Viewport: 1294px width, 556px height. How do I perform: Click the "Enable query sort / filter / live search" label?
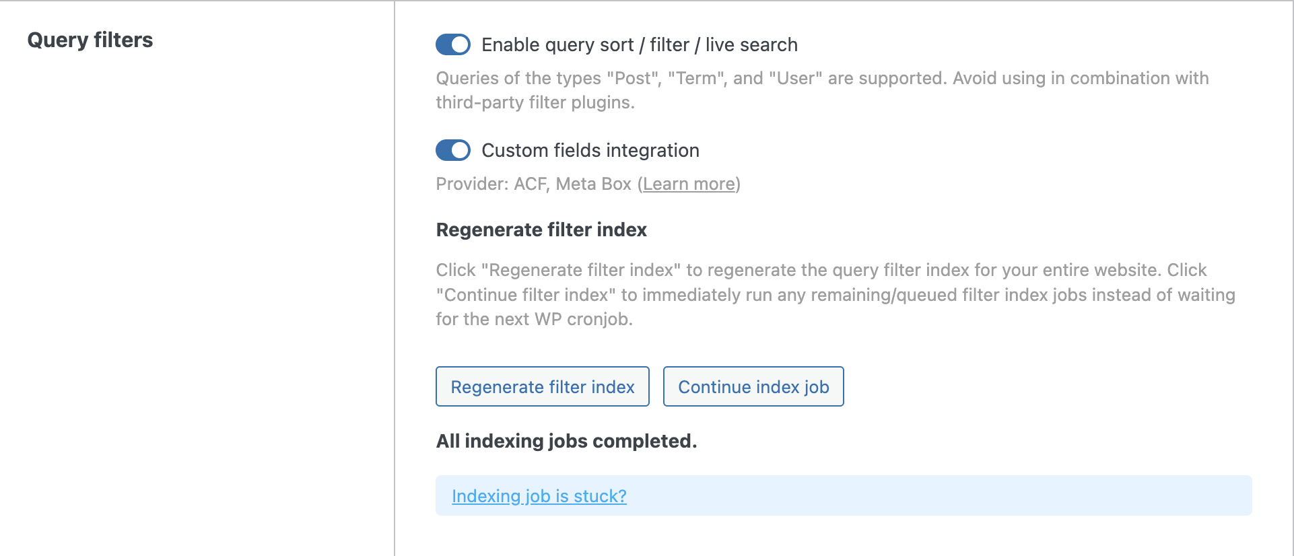point(639,45)
